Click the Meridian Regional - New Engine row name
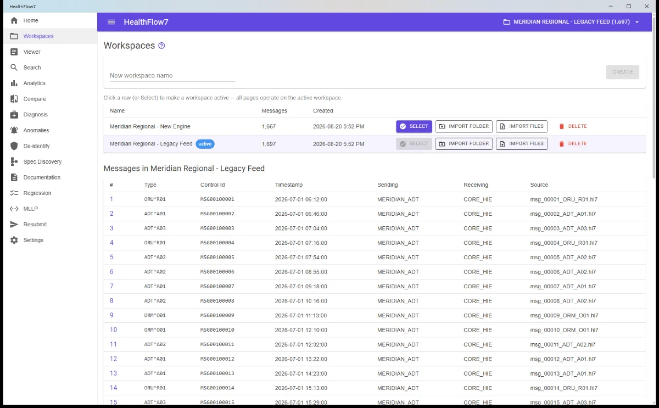 tap(150, 126)
